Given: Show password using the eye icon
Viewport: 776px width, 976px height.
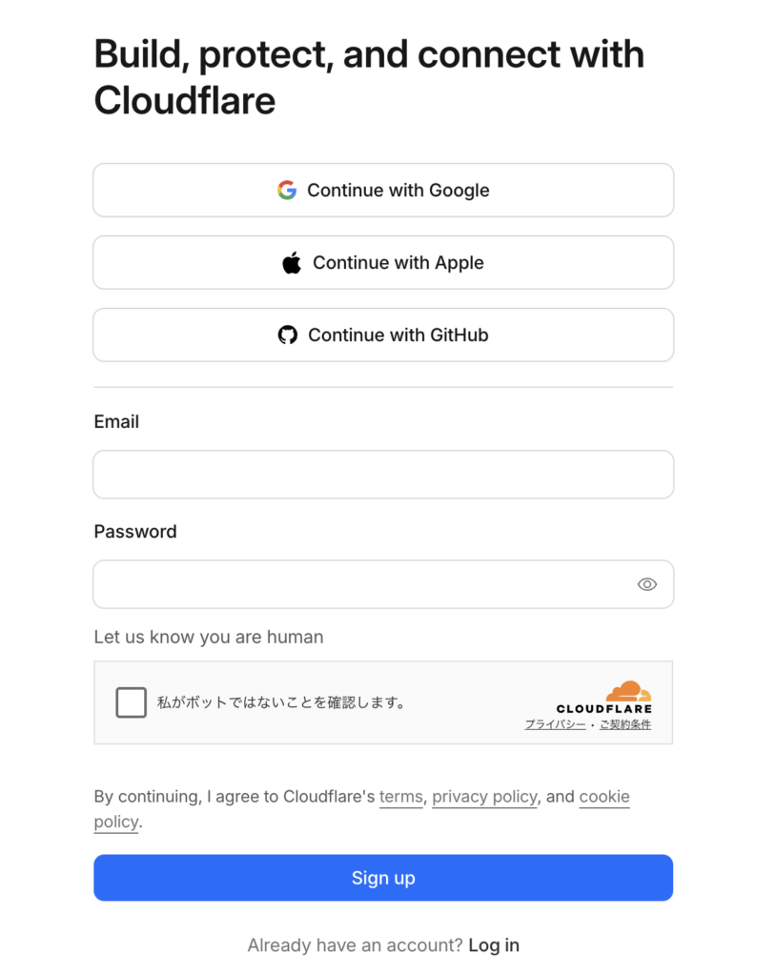Looking at the screenshot, I should 647,584.
